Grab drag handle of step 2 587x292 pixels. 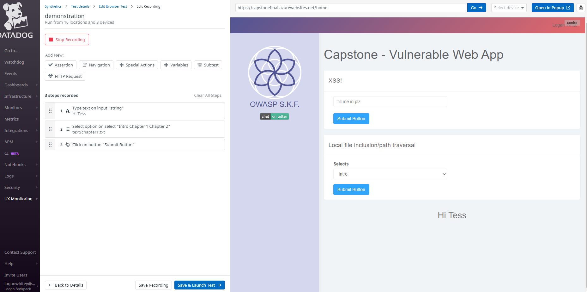pos(50,129)
